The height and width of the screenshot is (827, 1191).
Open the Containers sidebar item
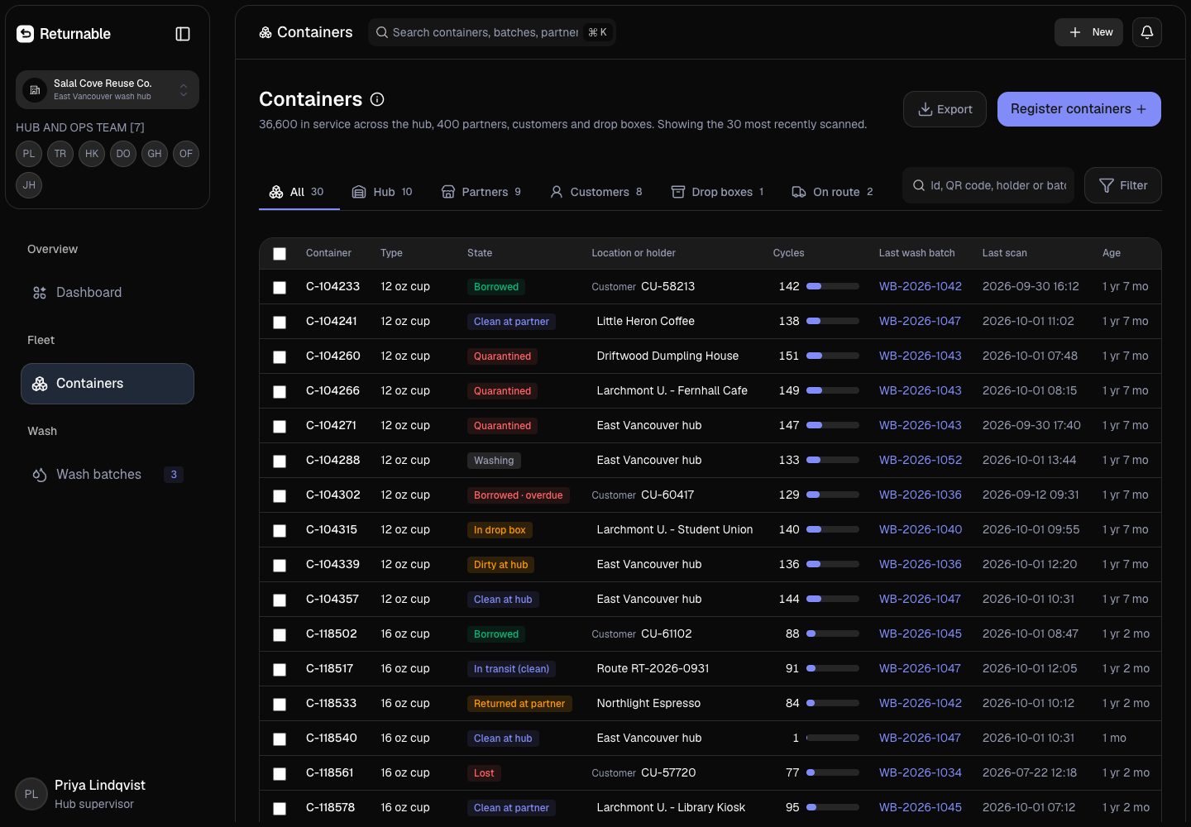pos(108,384)
